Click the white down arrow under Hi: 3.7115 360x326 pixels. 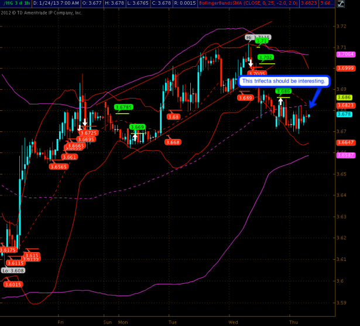point(251,60)
